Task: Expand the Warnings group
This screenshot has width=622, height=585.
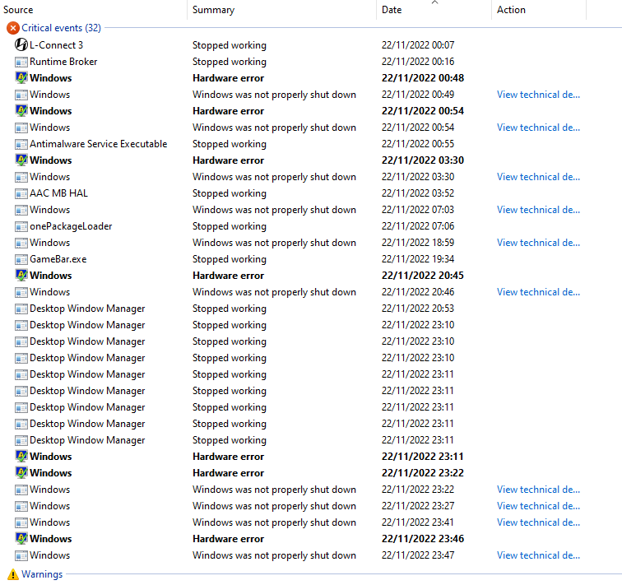Action: [42, 574]
